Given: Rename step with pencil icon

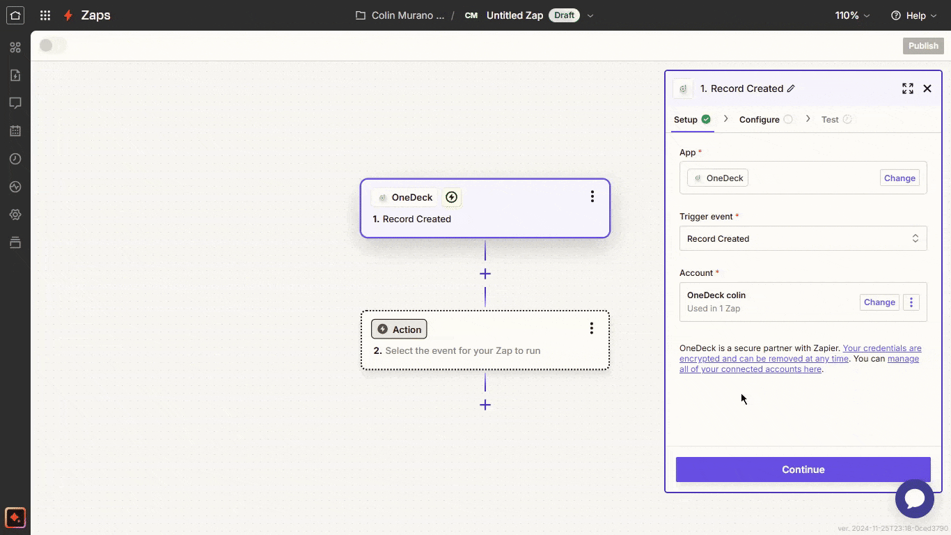Looking at the screenshot, I should click(x=791, y=88).
